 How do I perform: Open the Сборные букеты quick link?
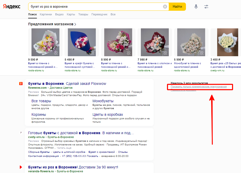[x=39, y=152]
